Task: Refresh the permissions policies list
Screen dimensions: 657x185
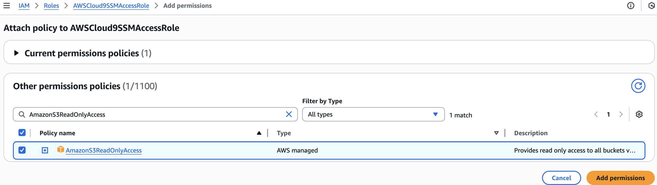Action: click(x=638, y=86)
